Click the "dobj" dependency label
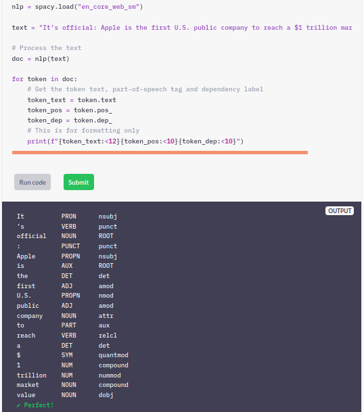This screenshot has width=364, height=412. (x=106, y=395)
